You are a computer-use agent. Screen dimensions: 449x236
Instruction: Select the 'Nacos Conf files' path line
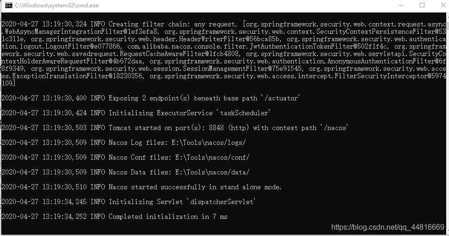pyautogui.click(x=126, y=157)
